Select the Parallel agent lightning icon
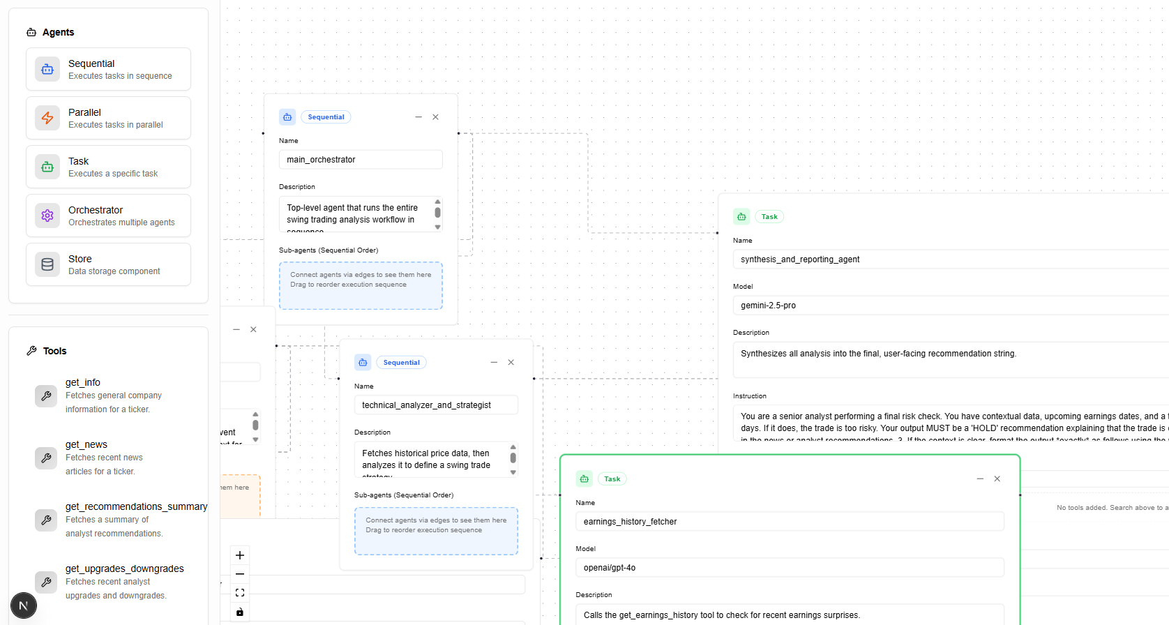Image resolution: width=1169 pixels, height=625 pixels. [x=47, y=118]
